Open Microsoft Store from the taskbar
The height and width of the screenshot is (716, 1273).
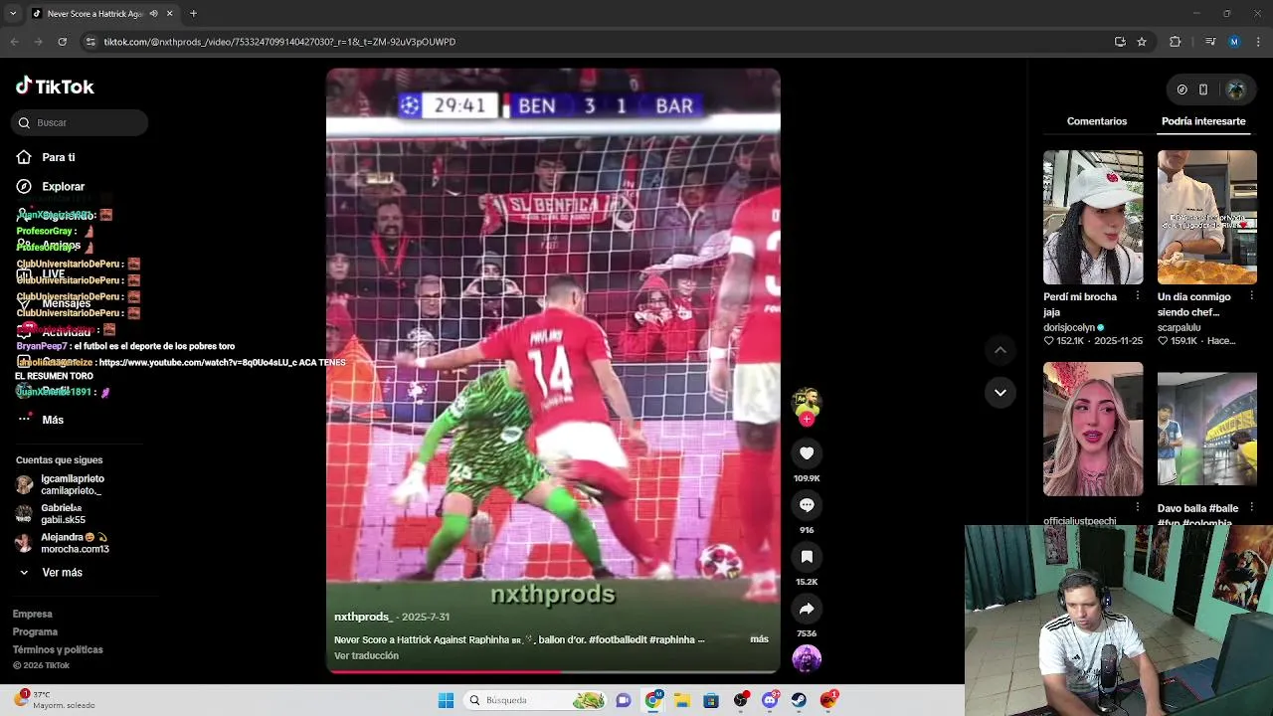(x=711, y=700)
